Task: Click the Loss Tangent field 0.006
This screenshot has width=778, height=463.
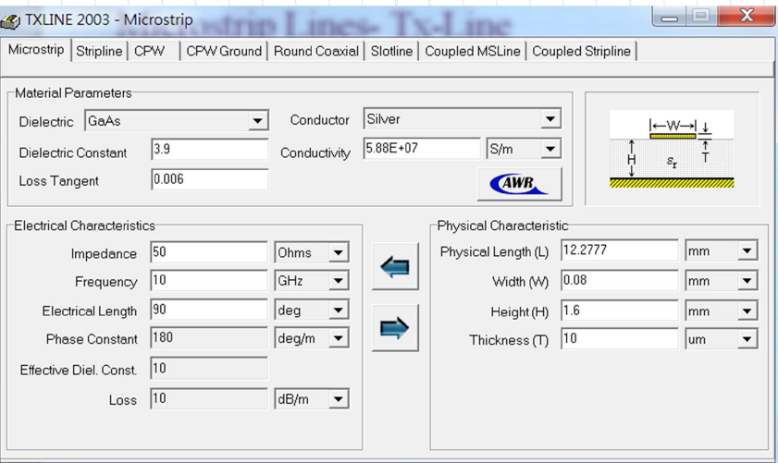Action: (x=209, y=179)
